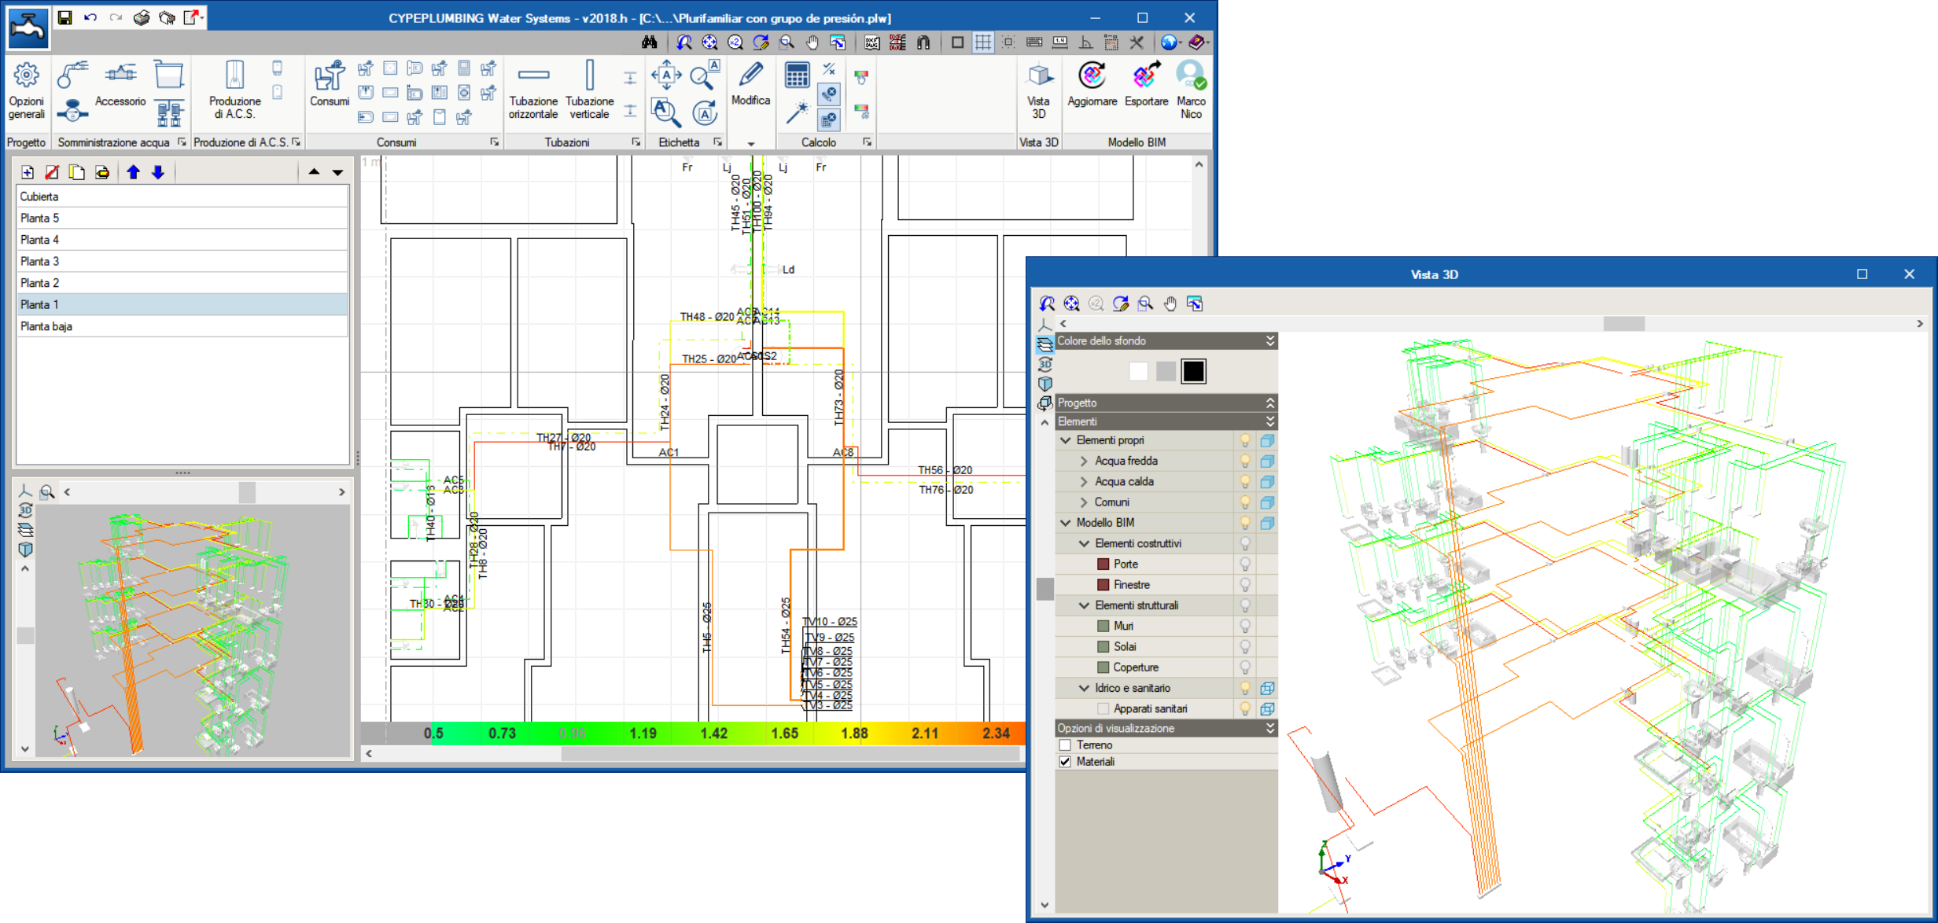Open the calculator Calcolo icon
Image resolution: width=1938 pixels, height=923 pixels.
pyautogui.click(x=797, y=75)
